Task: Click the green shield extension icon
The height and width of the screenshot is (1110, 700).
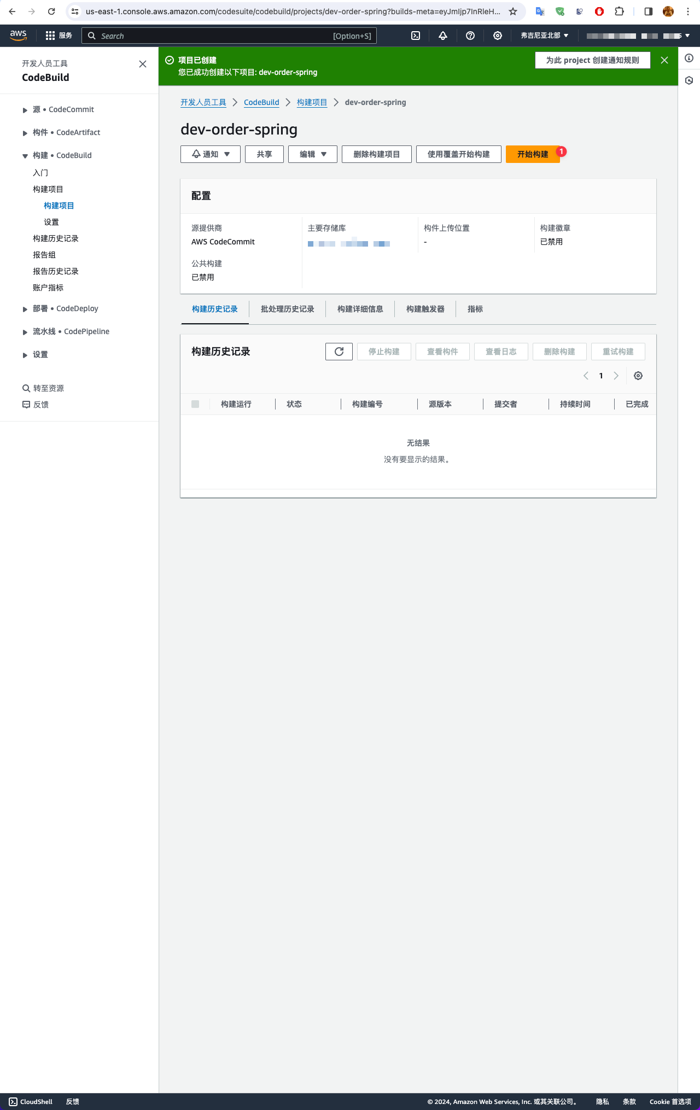Action: click(560, 11)
